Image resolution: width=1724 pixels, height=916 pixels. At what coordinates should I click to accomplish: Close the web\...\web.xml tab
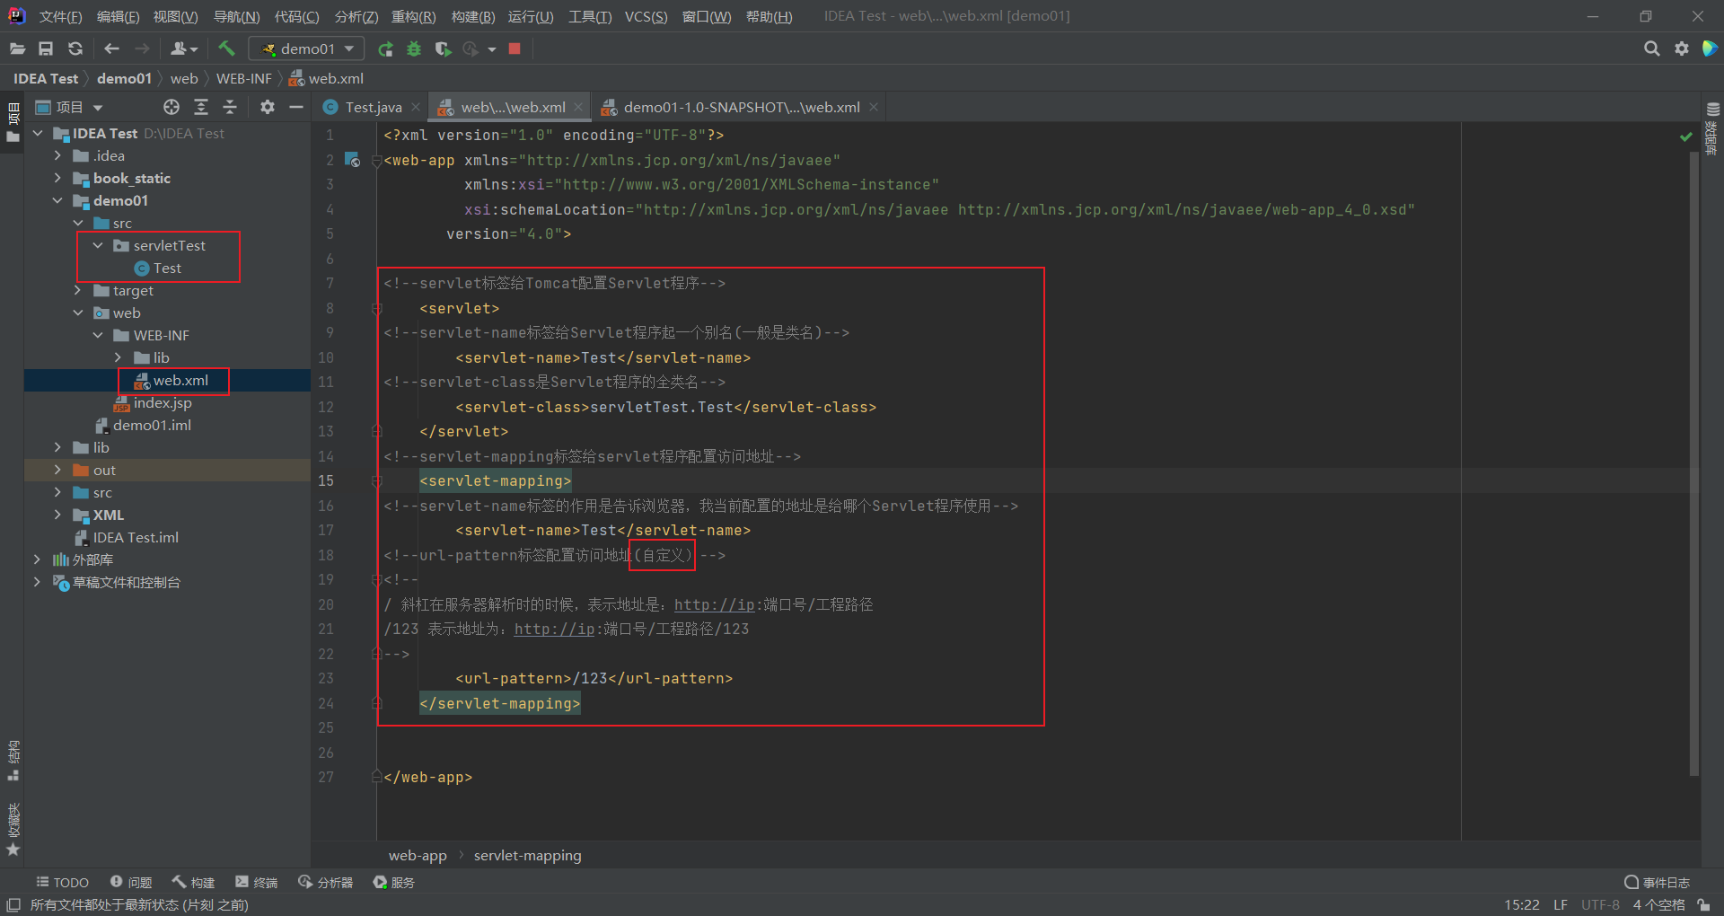click(x=578, y=107)
